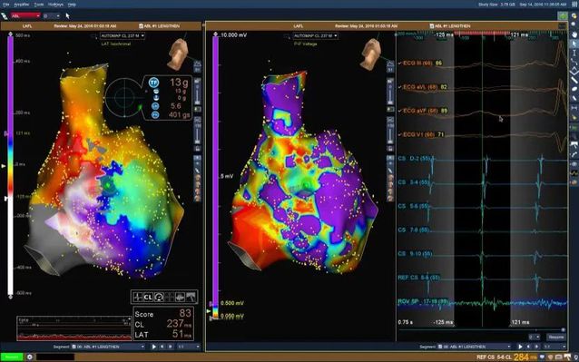Click the Resume button
The height and width of the screenshot is (362, 579).
(x=555, y=338)
